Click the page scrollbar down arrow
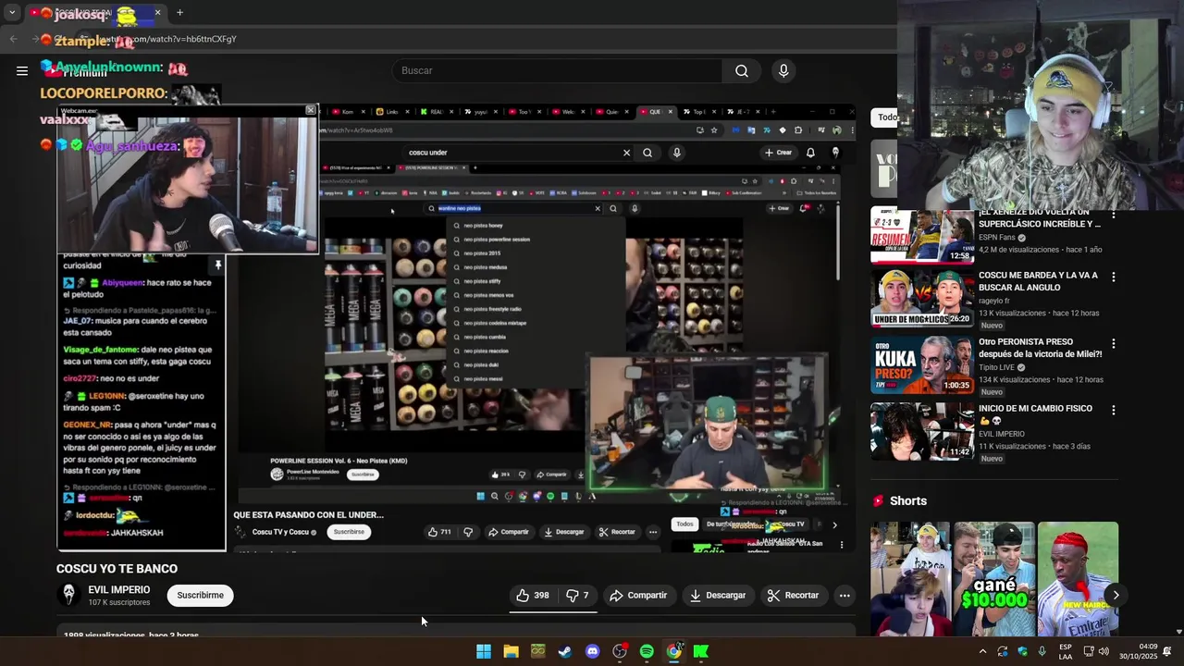 [x=1178, y=631]
